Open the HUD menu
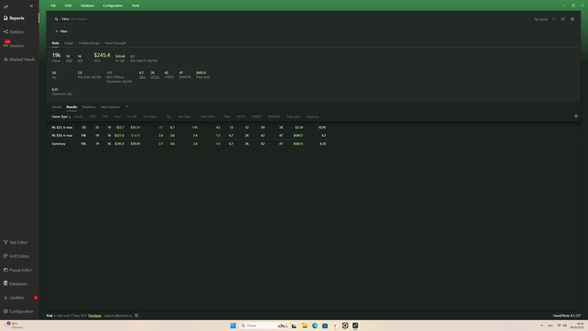The height and width of the screenshot is (331, 588). click(x=68, y=6)
